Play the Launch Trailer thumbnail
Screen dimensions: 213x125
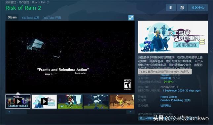[18, 102]
